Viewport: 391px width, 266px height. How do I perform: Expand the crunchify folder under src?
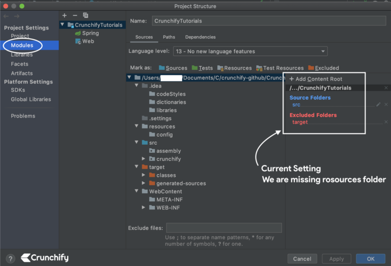pyautogui.click(x=144, y=159)
